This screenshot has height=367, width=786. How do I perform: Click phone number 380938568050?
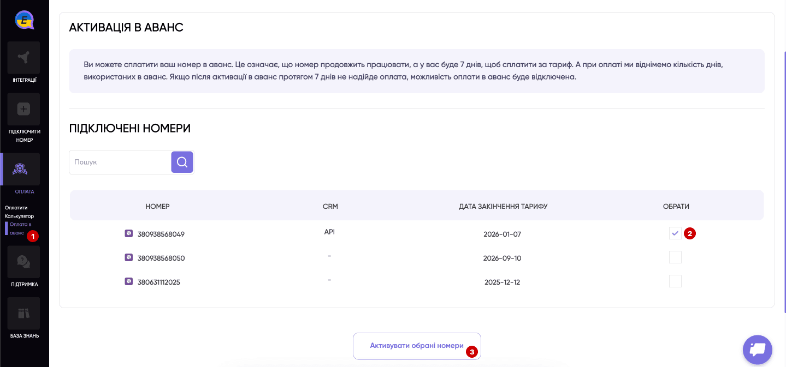[x=161, y=258]
